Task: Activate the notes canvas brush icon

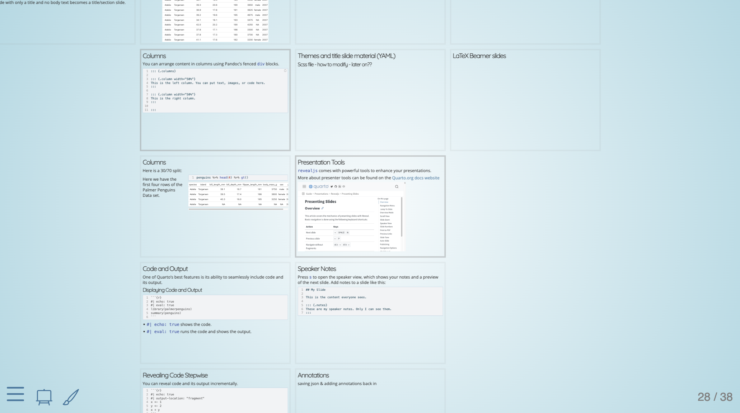Action: (71, 397)
